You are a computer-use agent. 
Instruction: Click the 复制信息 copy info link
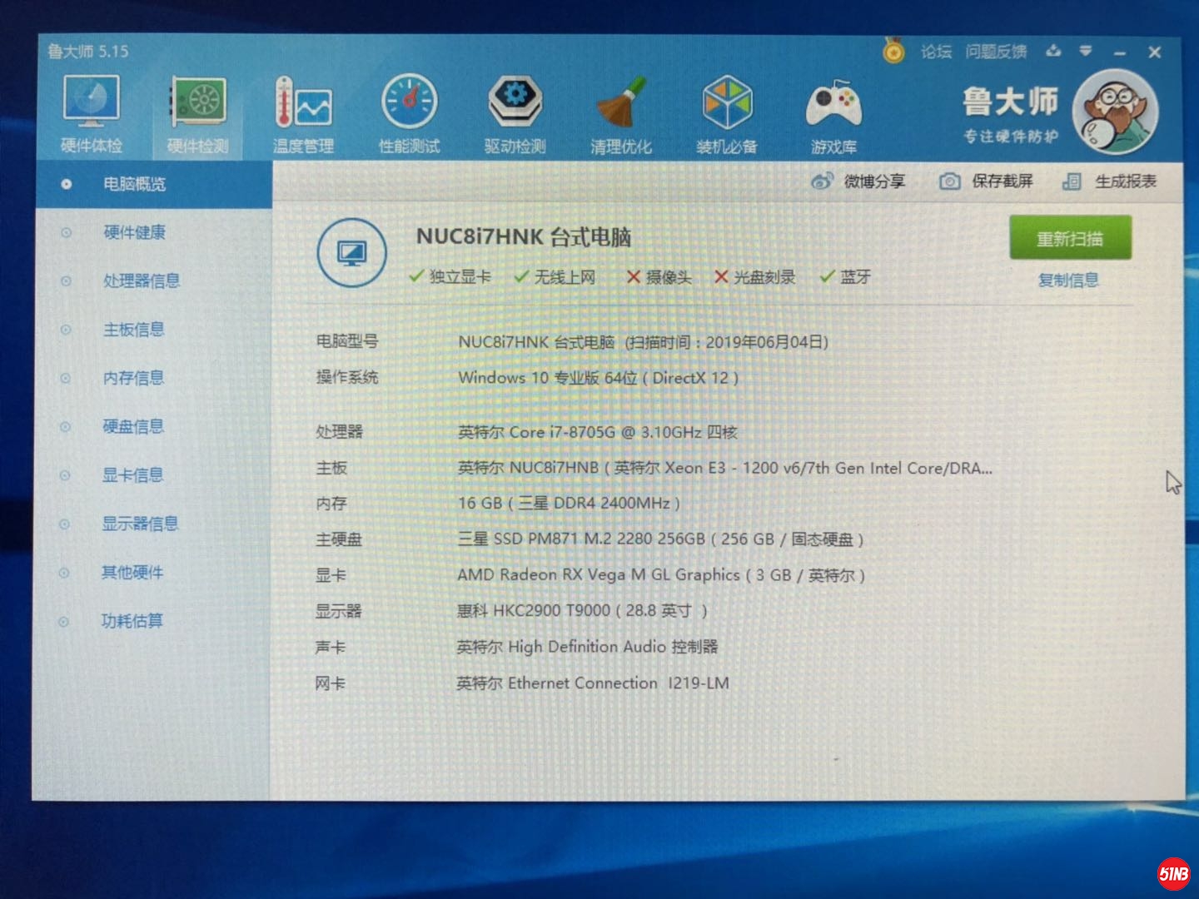(x=1068, y=281)
